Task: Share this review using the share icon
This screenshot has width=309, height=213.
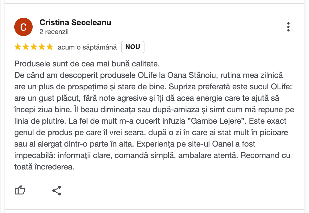Action: point(57,190)
